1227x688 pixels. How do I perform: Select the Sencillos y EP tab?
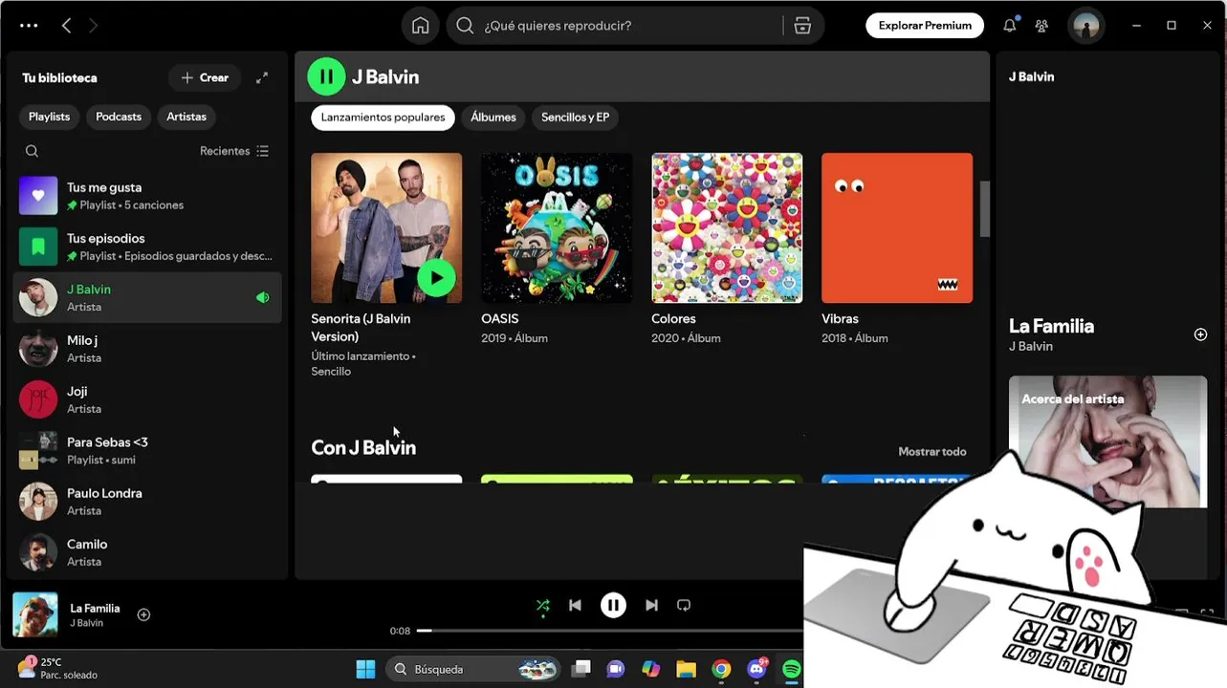click(x=575, y=118)
